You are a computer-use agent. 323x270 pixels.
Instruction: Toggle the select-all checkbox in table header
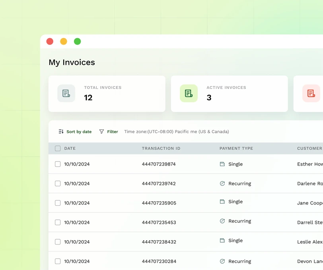click(x=58, y=148)
